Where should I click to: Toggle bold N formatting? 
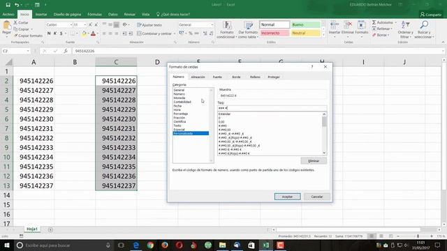coord(49,33)
